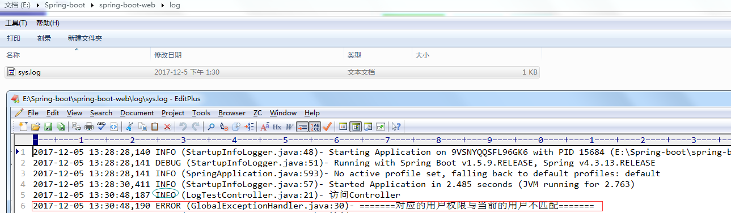731x213 pixels.
Task: Save the file with the floppy icon
Action: click(x=48, y=127)
